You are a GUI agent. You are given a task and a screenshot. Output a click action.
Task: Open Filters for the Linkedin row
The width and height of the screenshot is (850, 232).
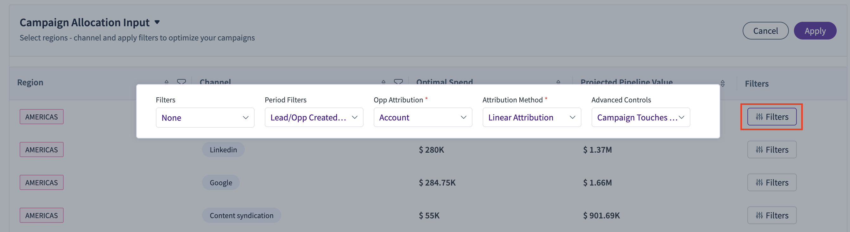[772, 150]
